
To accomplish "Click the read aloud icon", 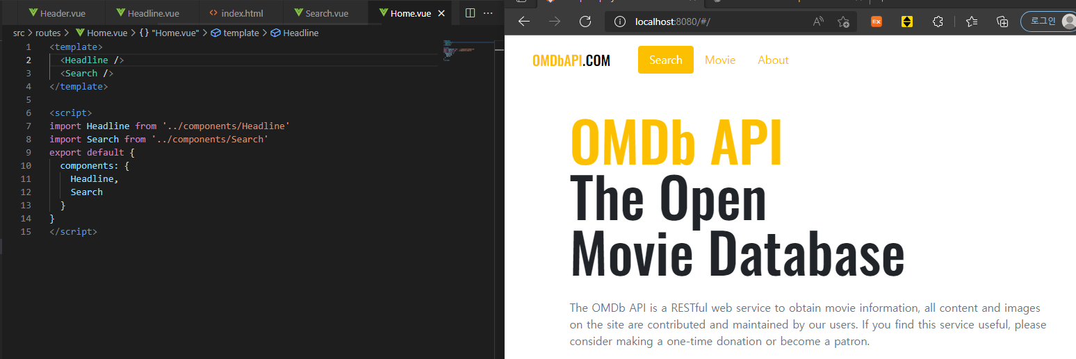I will pyautogui.click(x=818, y=22).
